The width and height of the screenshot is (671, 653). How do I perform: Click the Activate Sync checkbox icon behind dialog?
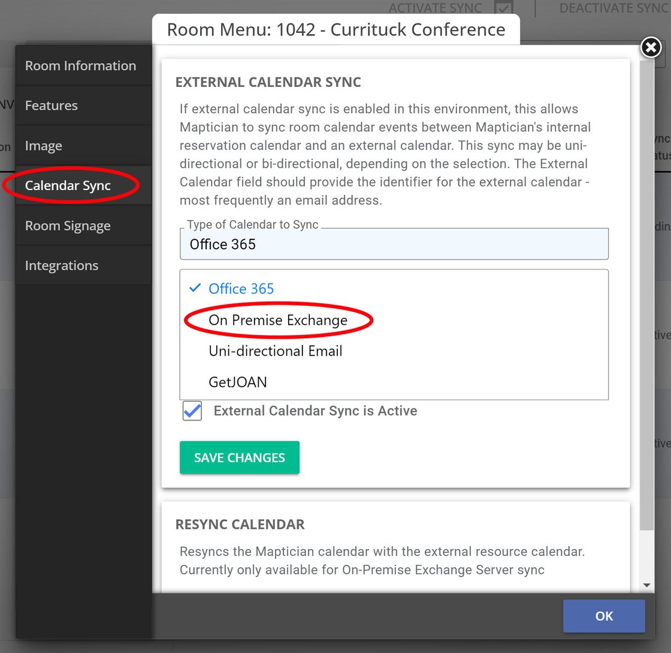[503, 8]
